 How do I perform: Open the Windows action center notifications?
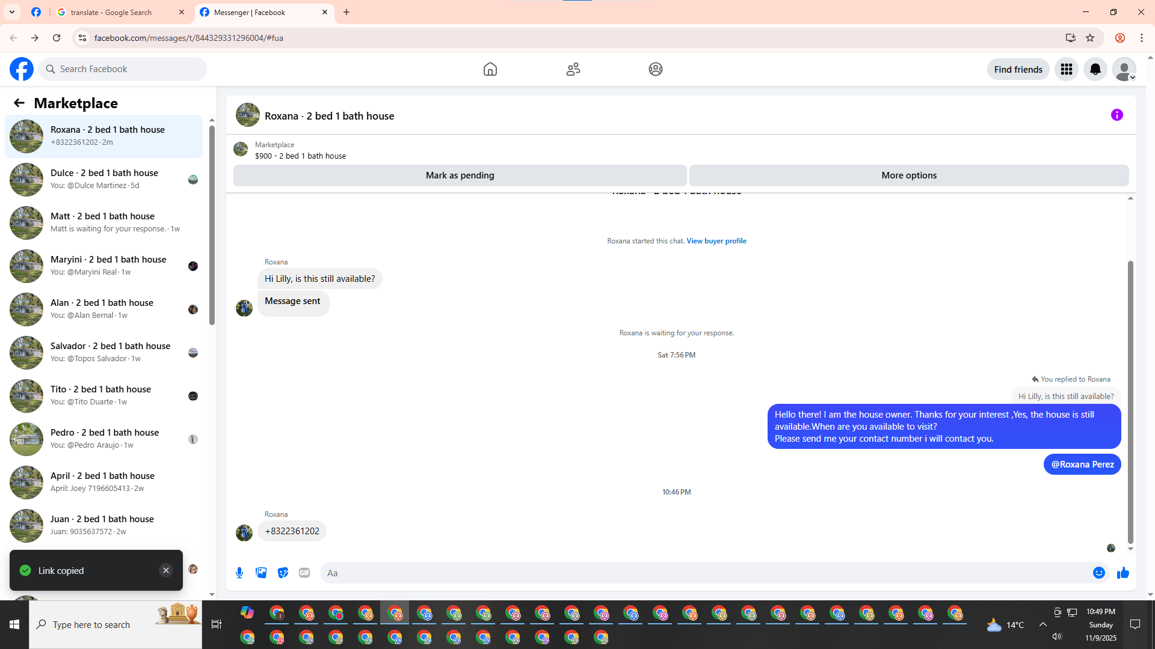[1135, 625]
